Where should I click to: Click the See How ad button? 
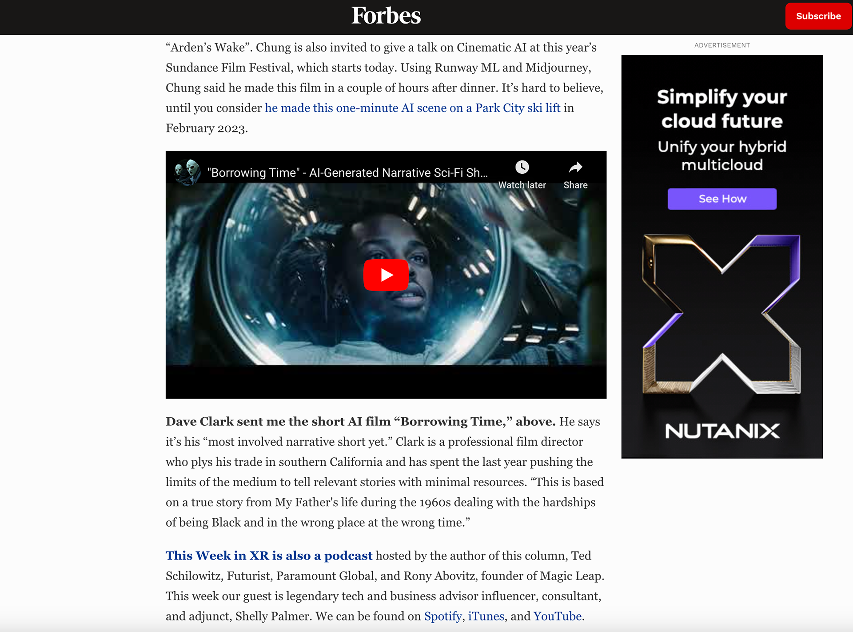pyautogui.click(x=722, y=199)
